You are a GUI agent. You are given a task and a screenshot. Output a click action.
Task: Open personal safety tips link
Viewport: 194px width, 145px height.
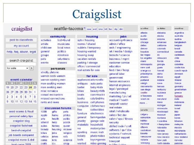[21, 116]
